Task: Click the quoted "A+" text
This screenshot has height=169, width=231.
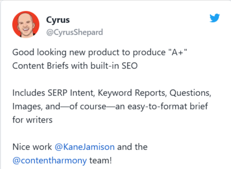Action: 178,52
